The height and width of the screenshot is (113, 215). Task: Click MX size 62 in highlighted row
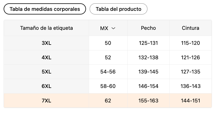(x=108, y=100)
